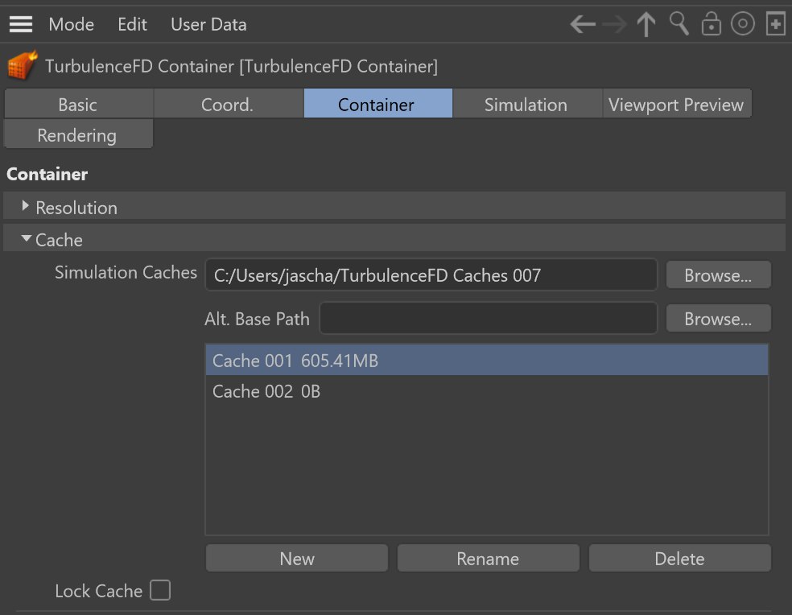Switch to the Basic tab

click(78, 104)
